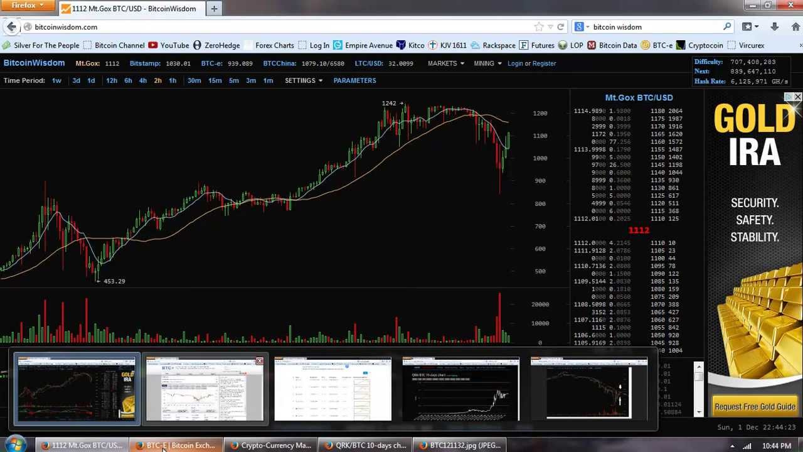Open the Log In bookmark
This screenshot has width=803, height=452.
pyautogui.click(x=313, y=45)
